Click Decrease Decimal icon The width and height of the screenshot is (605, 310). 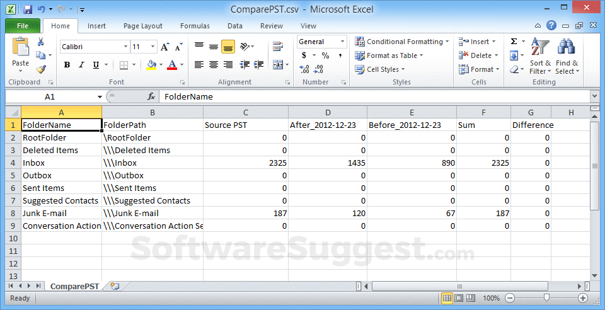[318, 69]
